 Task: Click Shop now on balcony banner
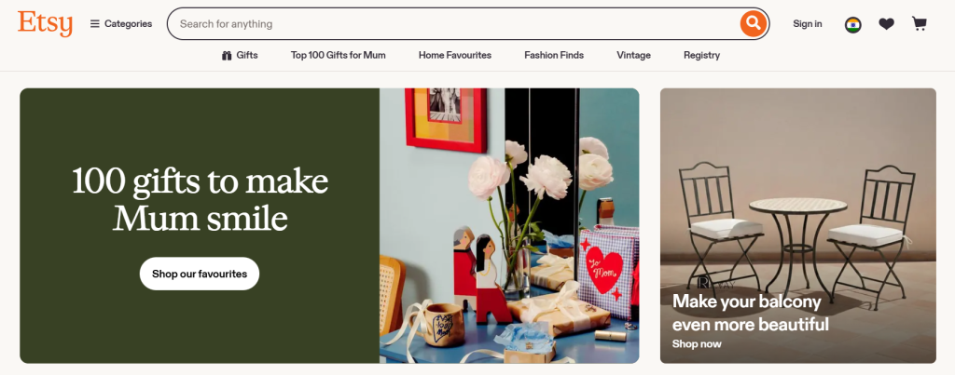[x=697, y=344]
